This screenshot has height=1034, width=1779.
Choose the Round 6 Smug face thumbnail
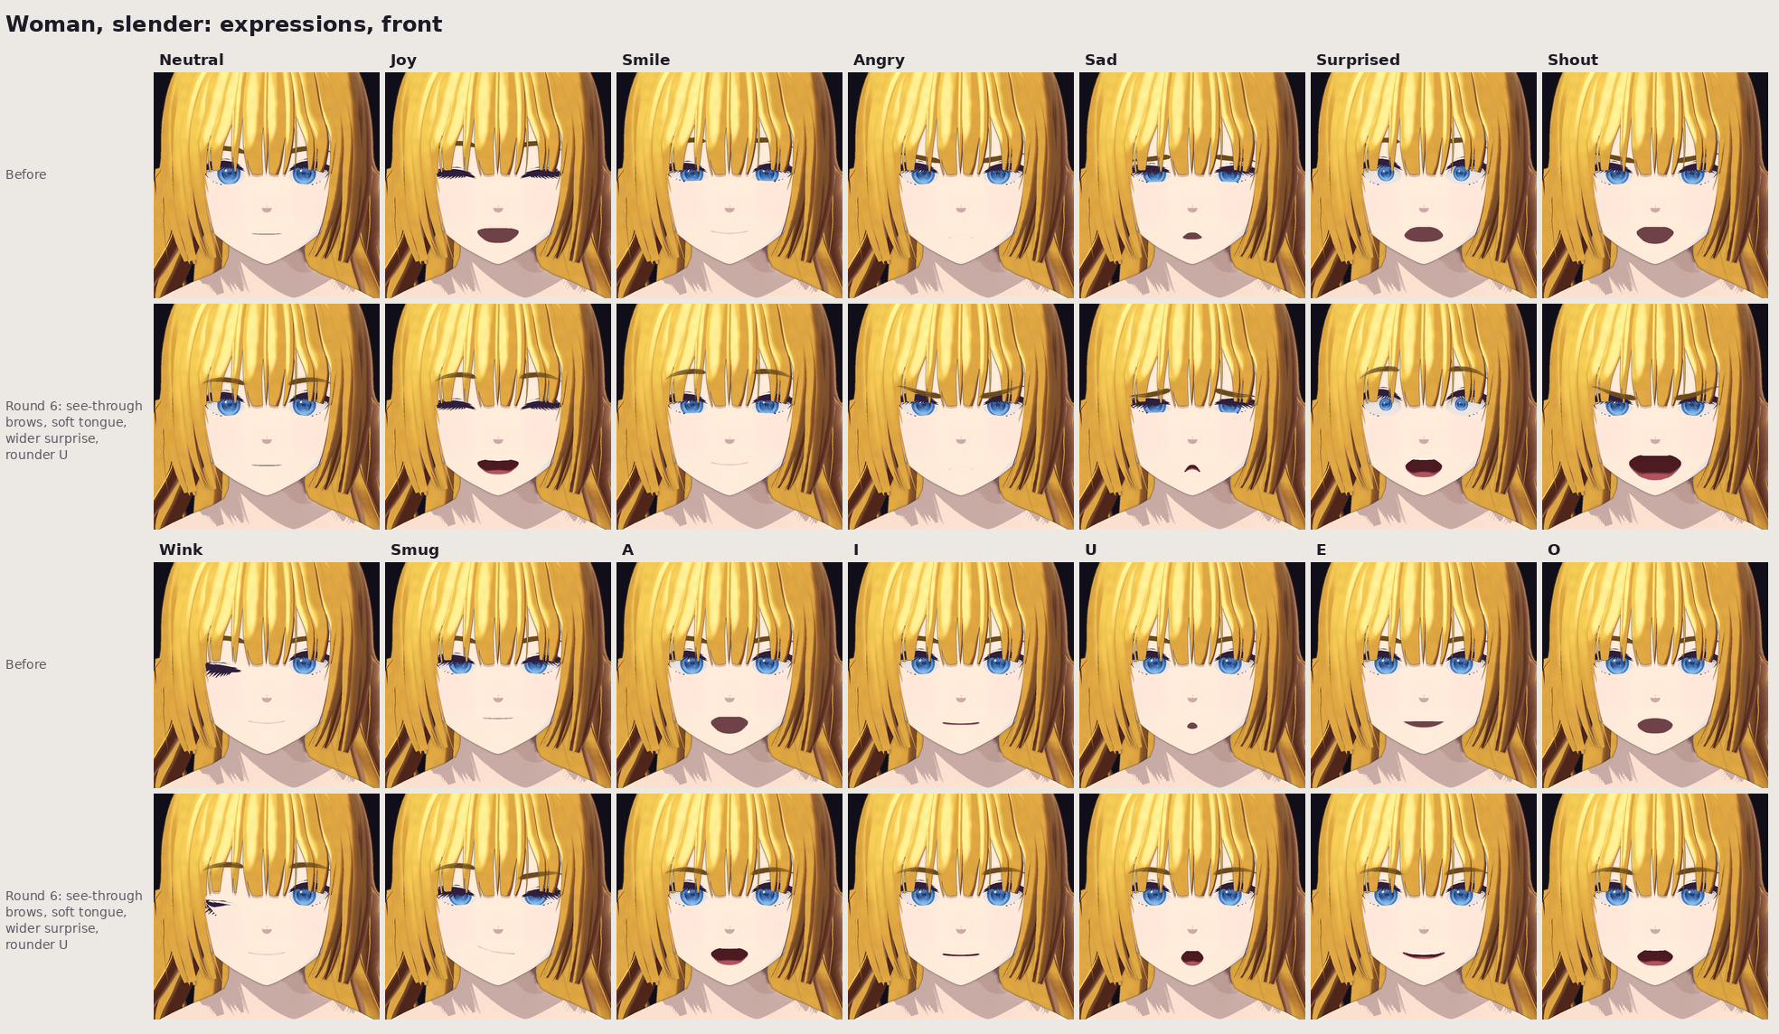tap(498, 907)
